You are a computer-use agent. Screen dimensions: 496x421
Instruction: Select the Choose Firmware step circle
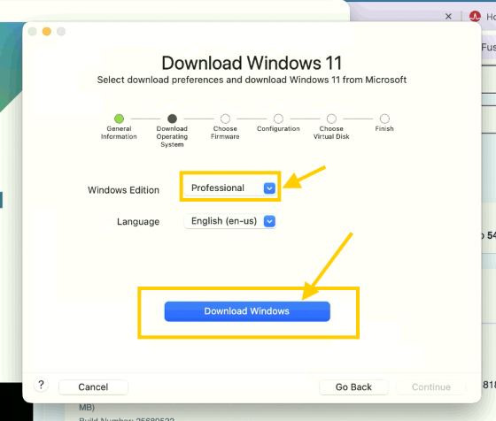pos(225,119)
